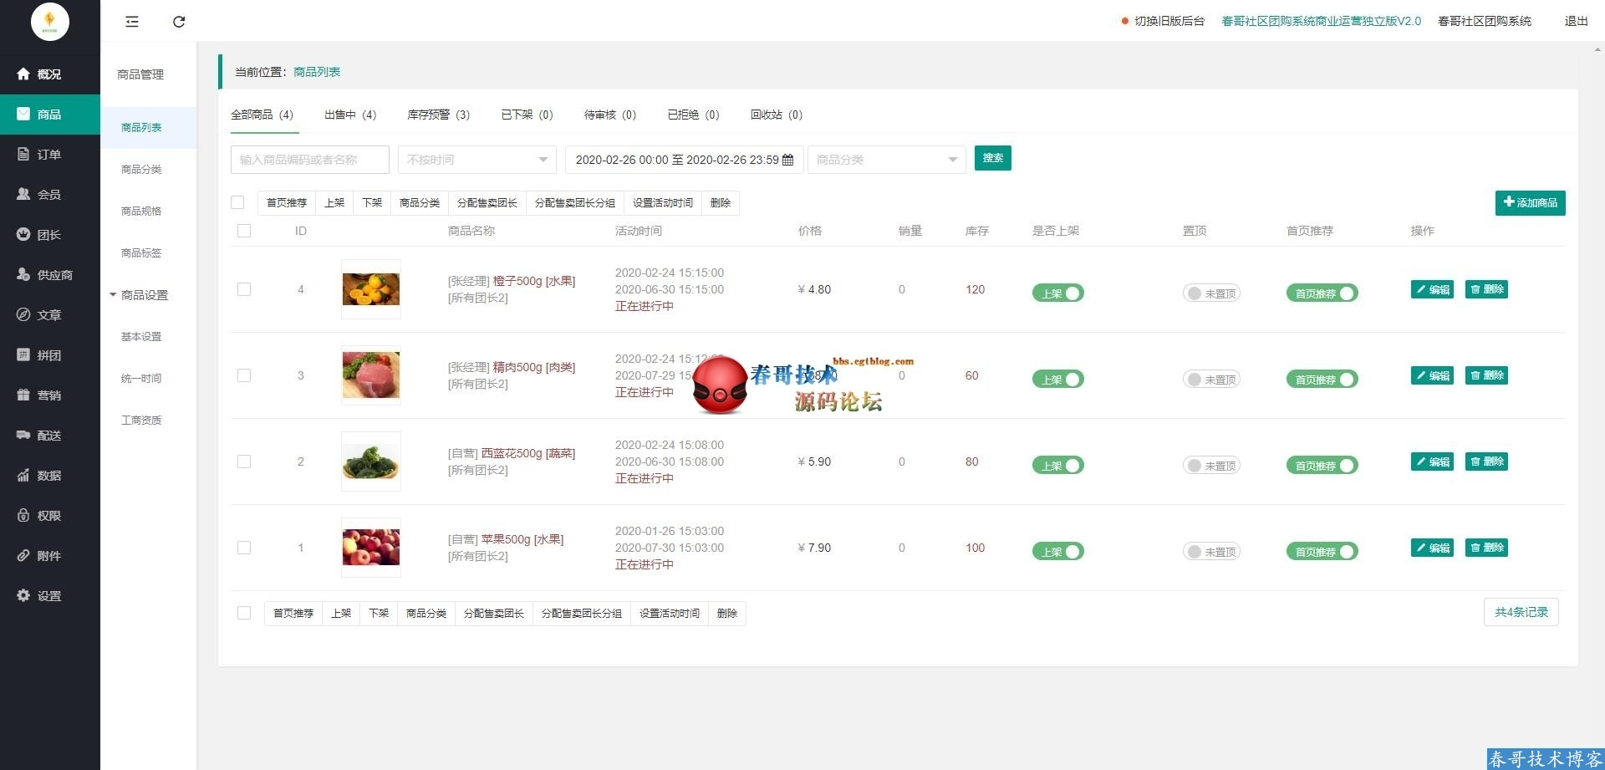Click the refresh icon in top bar

pos(179,22)
